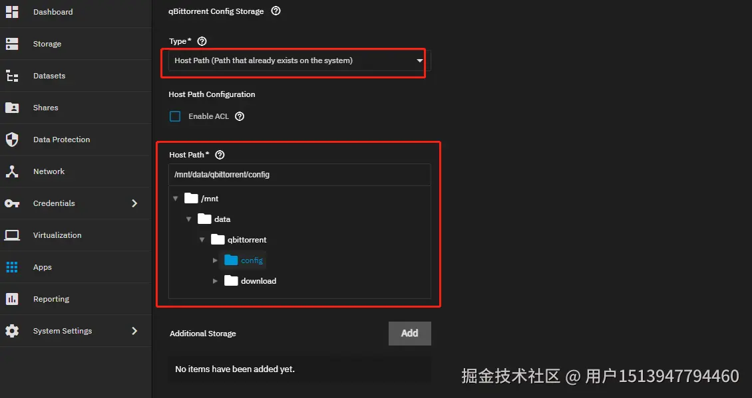Open the Type dropdown showing Host Path
This screenshot has width=752, height=398.
pyautogui.click(x=299, y=61)
